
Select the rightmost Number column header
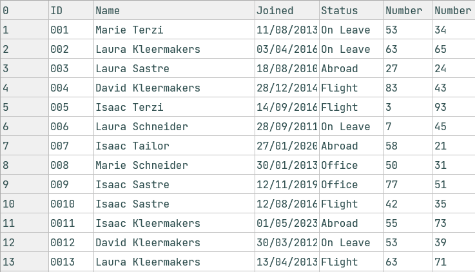pos(453,10)
